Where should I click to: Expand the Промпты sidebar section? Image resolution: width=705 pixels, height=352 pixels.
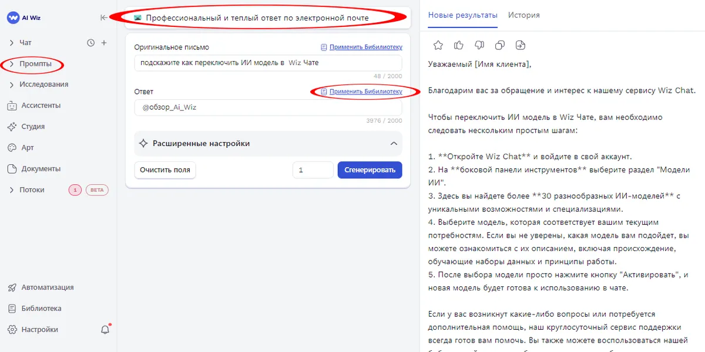35,63
